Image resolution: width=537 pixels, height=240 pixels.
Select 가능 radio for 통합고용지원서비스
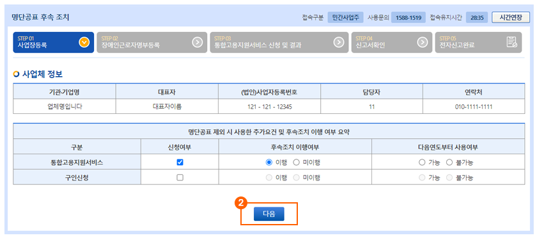(x=422, y=162)
